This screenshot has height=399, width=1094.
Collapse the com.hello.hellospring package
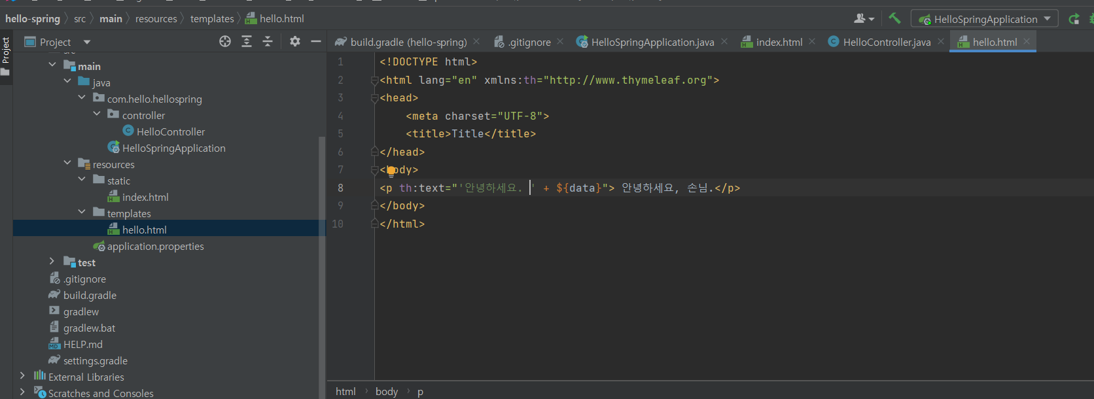(x=82, y=97)
